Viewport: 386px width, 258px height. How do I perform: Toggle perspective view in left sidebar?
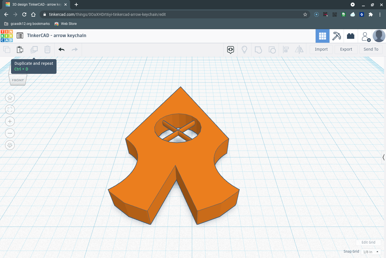pos(10,145)
